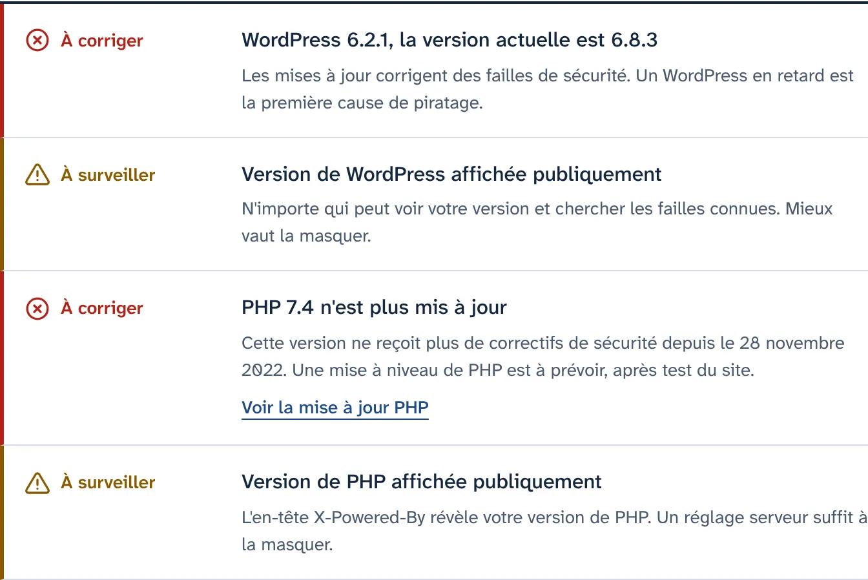Click the warning triangle for WordPress version displayed

pos(37,174)
